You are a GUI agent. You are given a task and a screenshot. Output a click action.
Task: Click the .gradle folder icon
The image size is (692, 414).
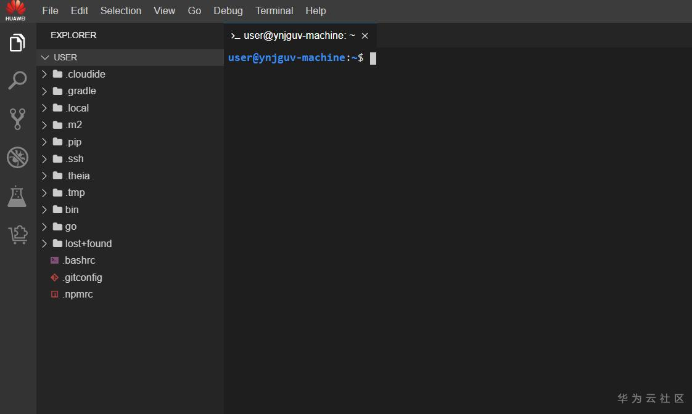[x=57, y=91]
